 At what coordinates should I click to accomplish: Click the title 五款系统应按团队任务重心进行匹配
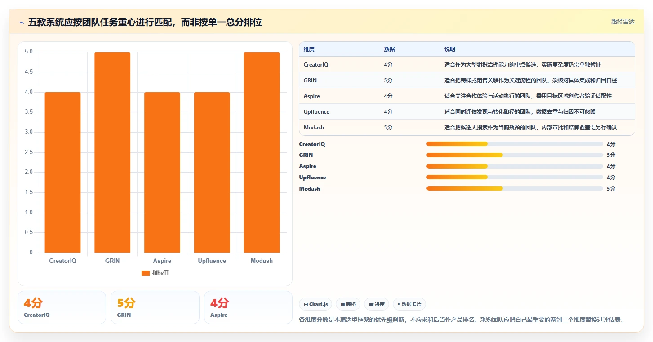tap(145, 22)
